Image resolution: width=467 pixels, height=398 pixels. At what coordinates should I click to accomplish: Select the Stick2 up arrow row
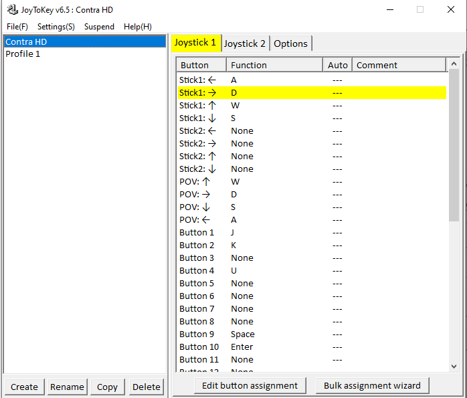click(x=312, y=157)
